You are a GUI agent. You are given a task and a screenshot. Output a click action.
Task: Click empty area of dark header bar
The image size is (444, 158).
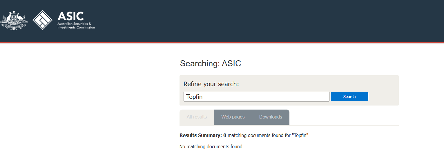(261, 20)
